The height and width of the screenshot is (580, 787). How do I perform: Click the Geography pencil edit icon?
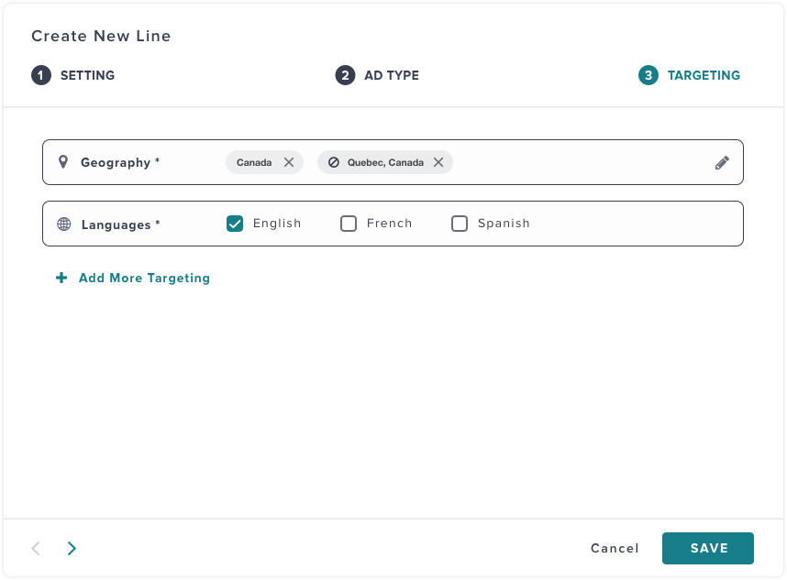click(722, 162)
